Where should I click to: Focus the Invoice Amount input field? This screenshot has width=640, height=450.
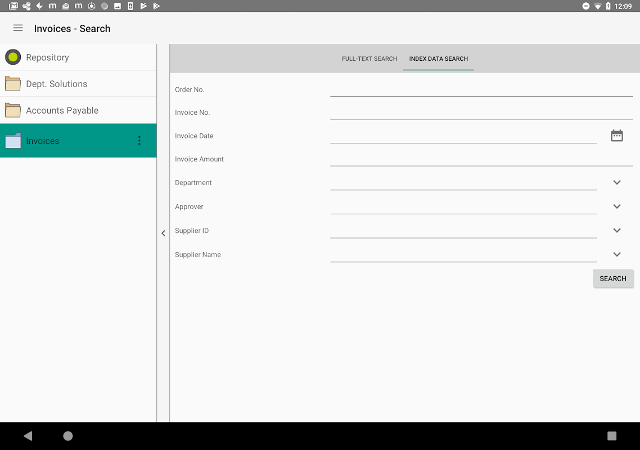(x=481, y=159)
